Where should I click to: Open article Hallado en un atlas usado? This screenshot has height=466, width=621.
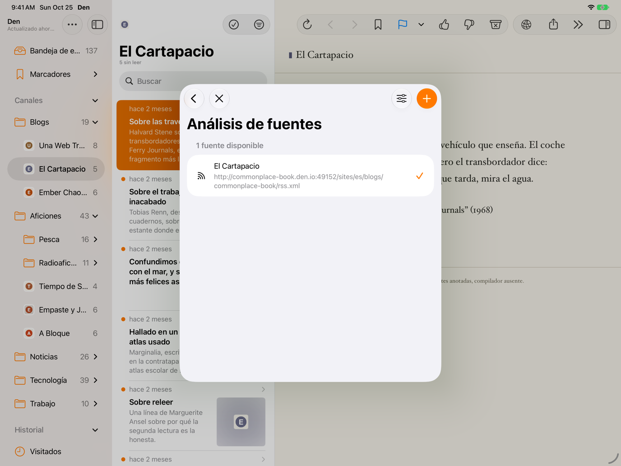click(x=149, y=346)
